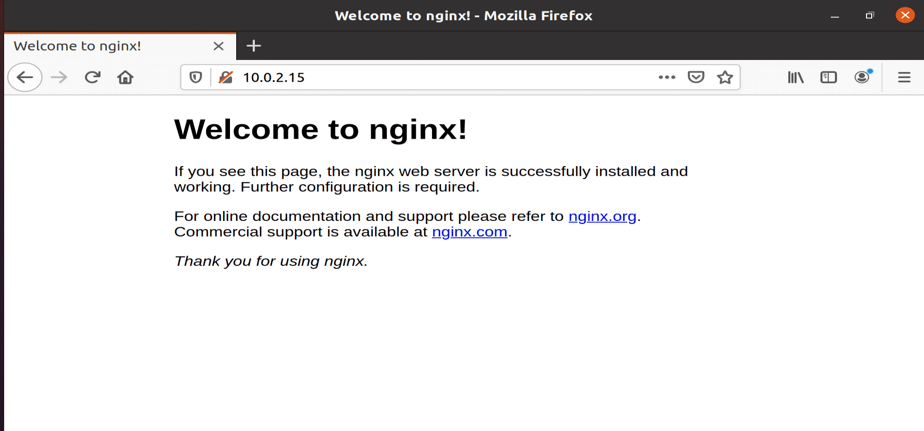Toggle the sidebar view
Screen dimensions: 924x431
[829, 78]
